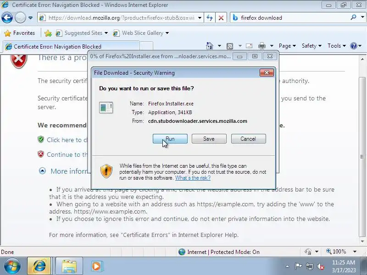Open Windows Media Player from the taskbar
Image resolution: width=367 pixels, height=275 pixels.
tap(96, 266)
